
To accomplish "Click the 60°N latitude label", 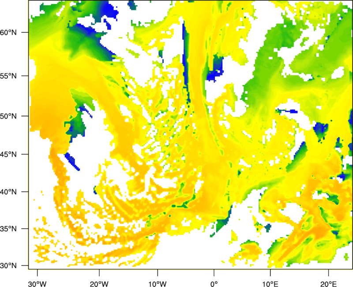I will [8, 33].
